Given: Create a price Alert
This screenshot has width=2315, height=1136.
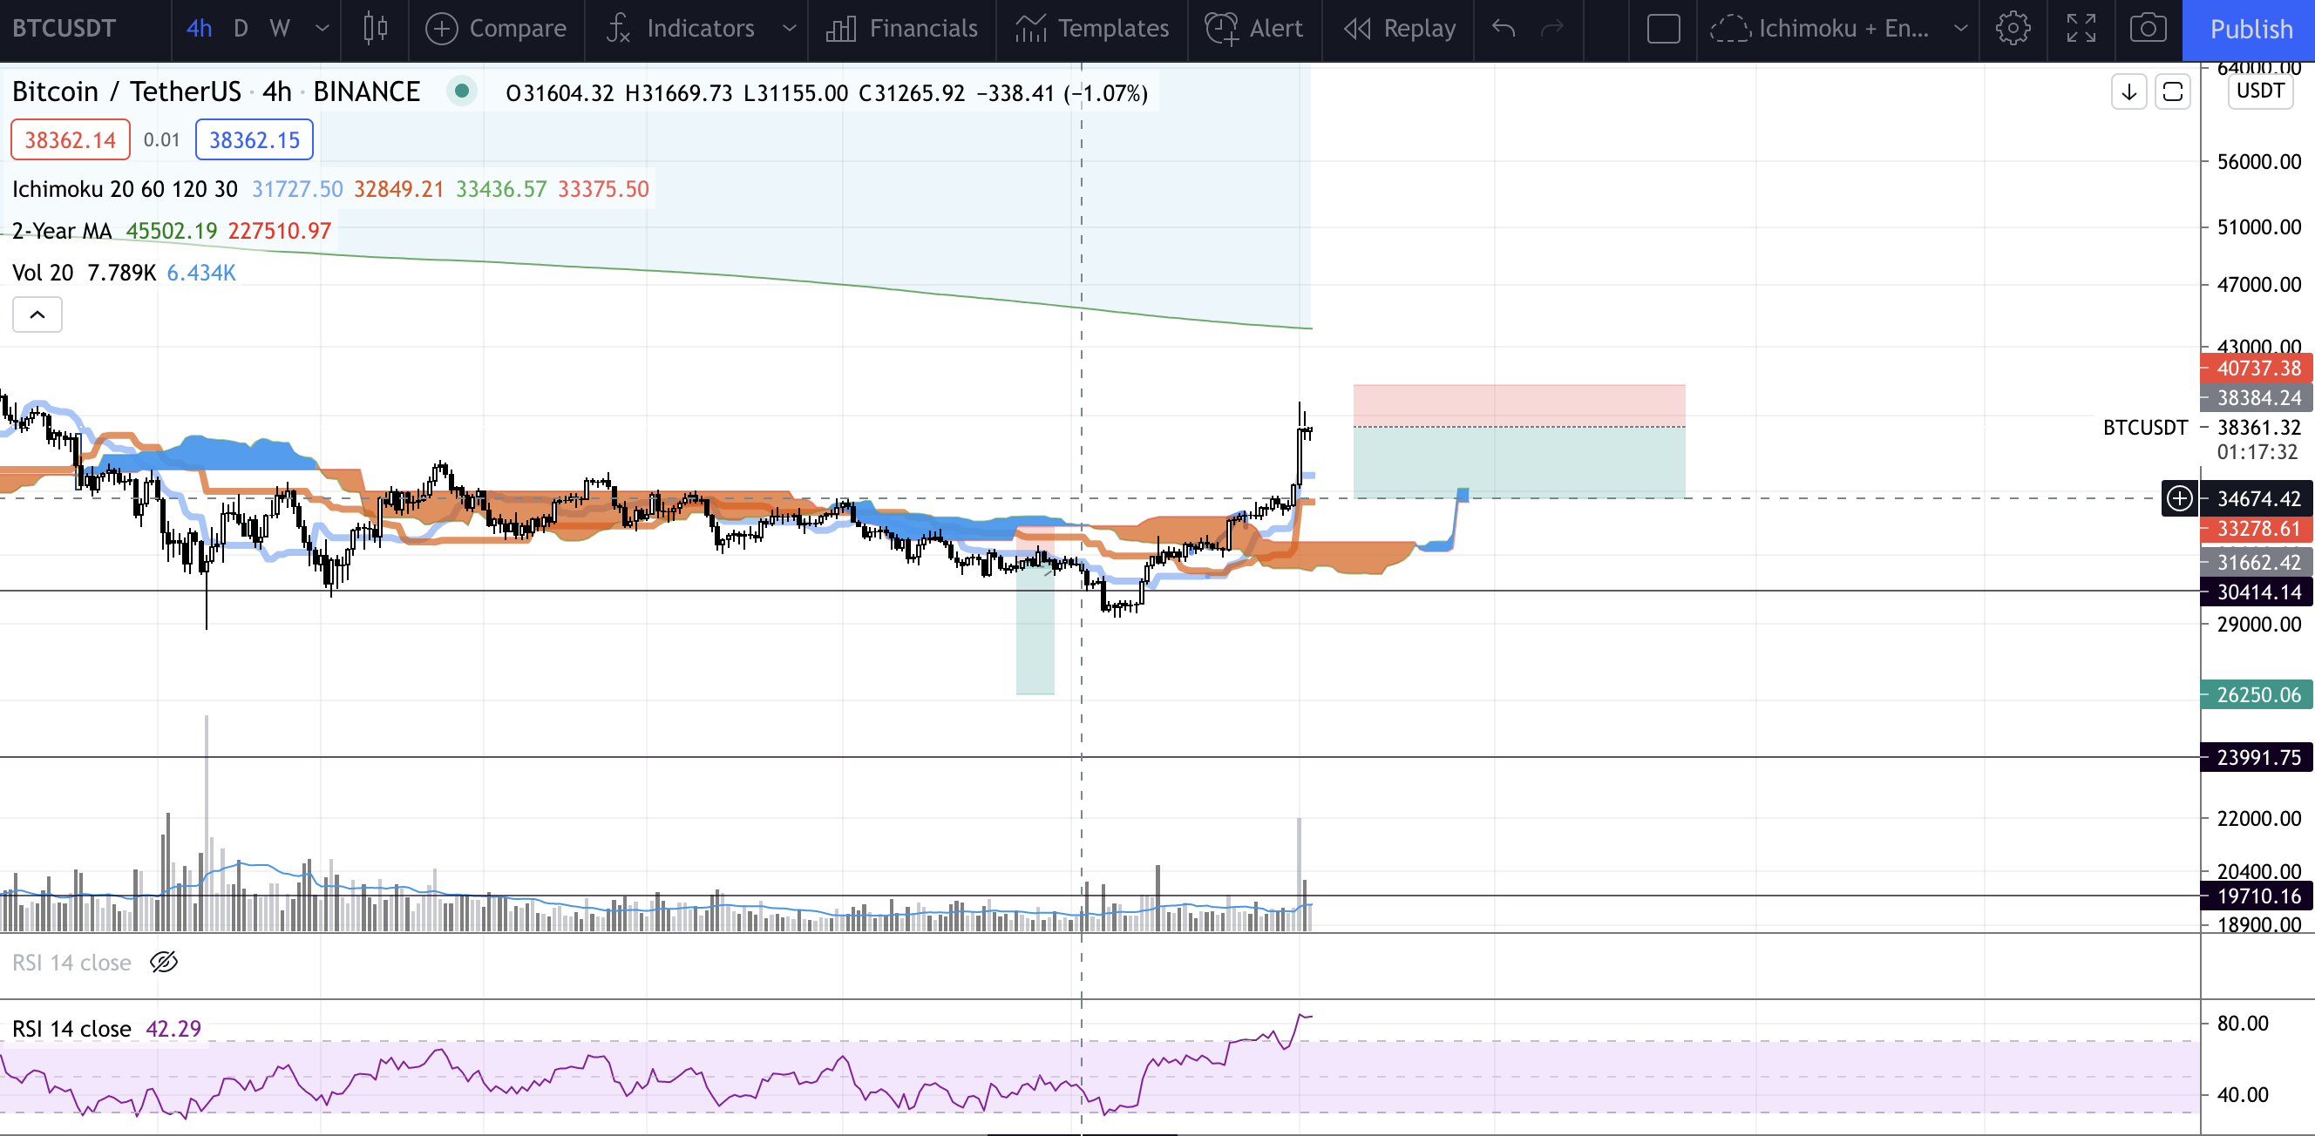Looking at the screenshot, I should (1253, 29).
